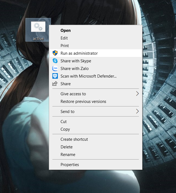
Task: Click the shield icon beside Run as administrator
Action: click(55, 53)
